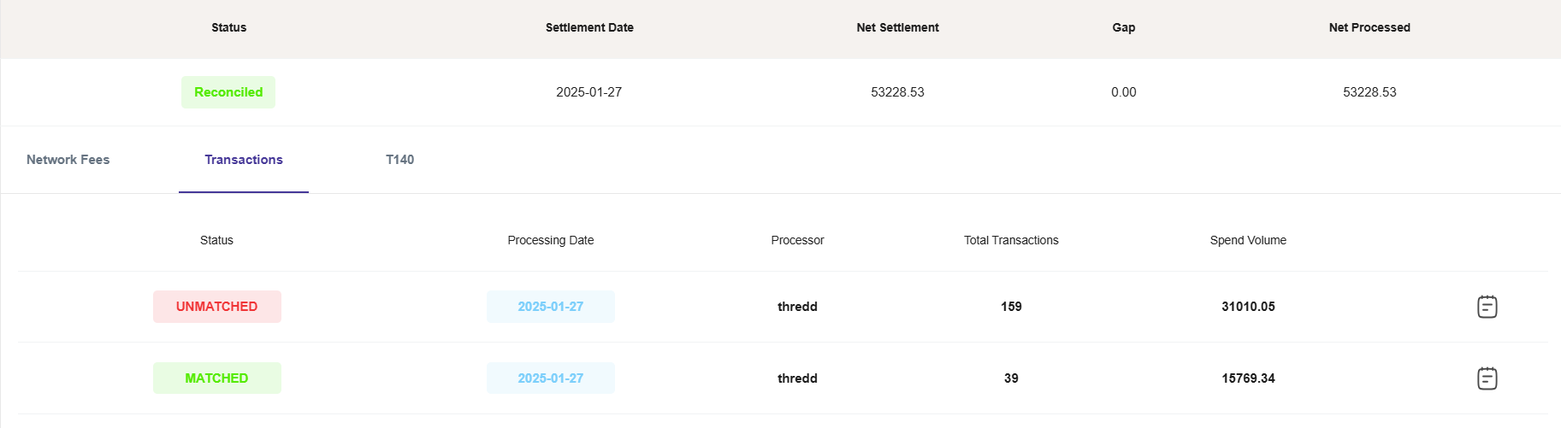Screen dimensions: 1561x428
Task: Click the Processor column header
Action: click(x=797, y=240)
